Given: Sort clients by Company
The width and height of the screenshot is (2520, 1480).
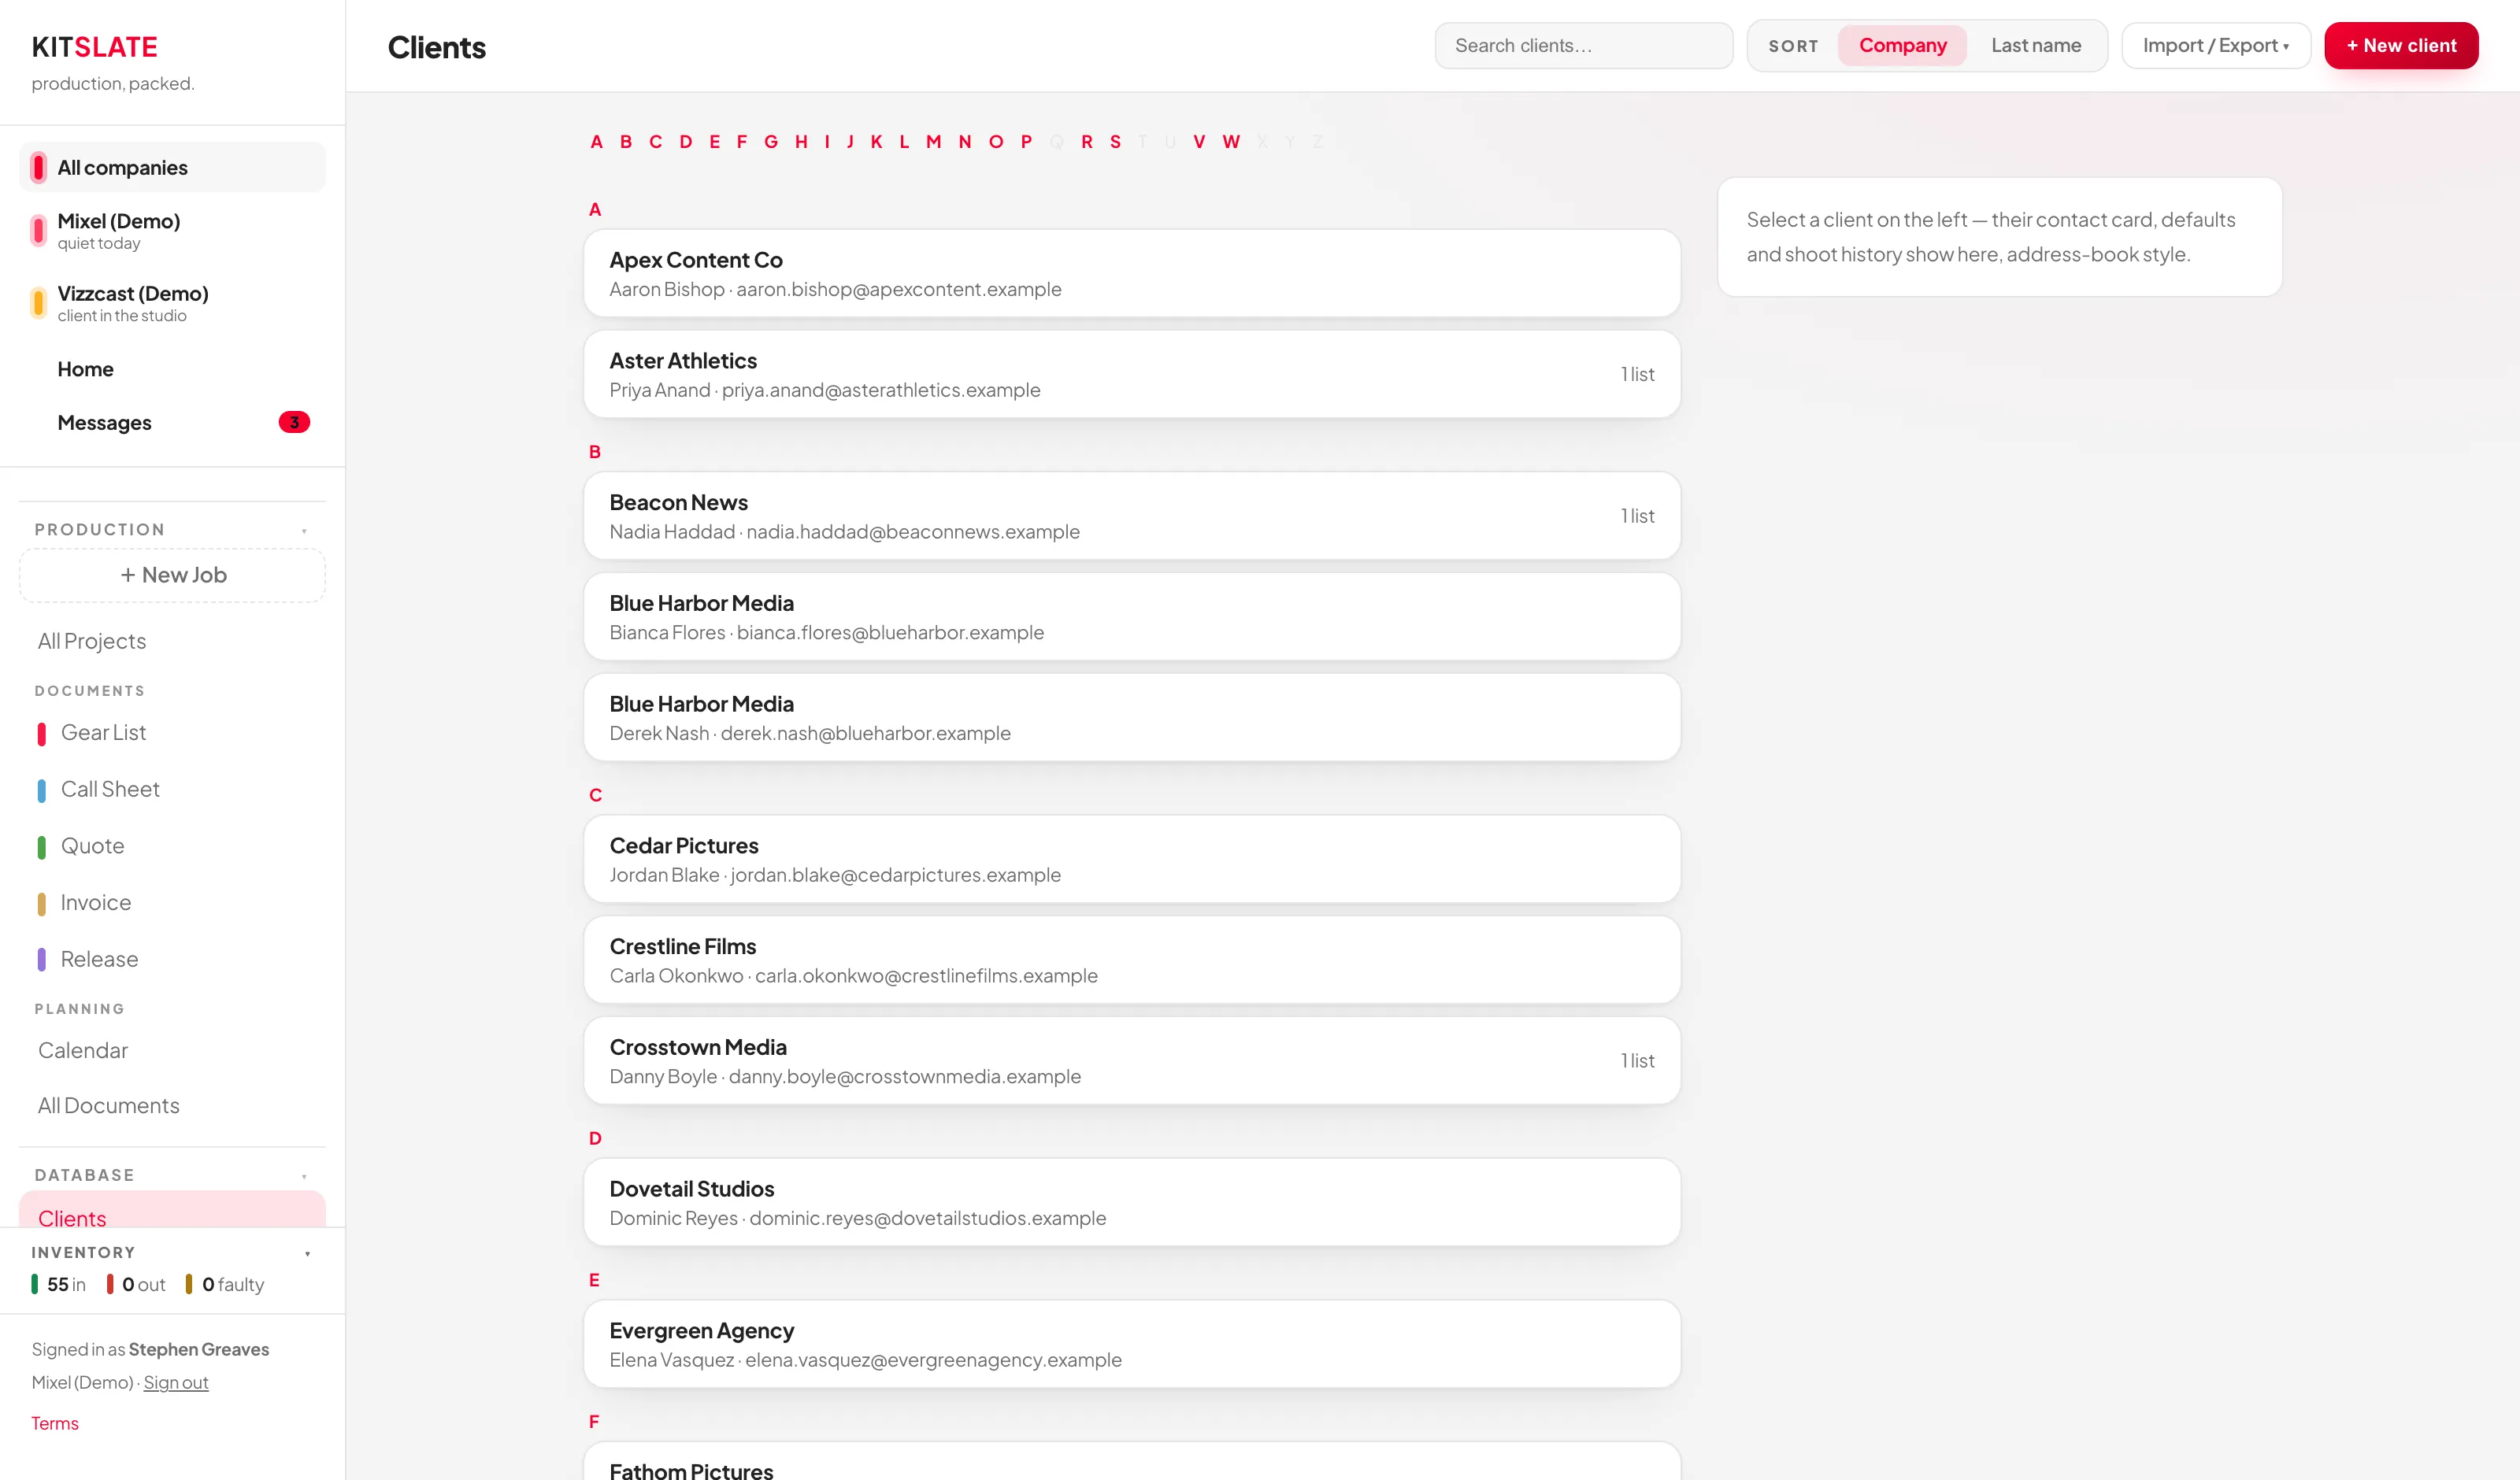Looking at the screenshot, I should tap(1902, 46).
